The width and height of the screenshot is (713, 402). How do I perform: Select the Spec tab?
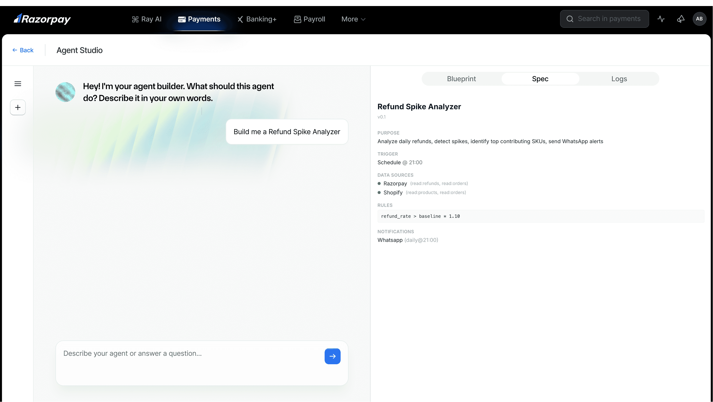click(540, 79)
